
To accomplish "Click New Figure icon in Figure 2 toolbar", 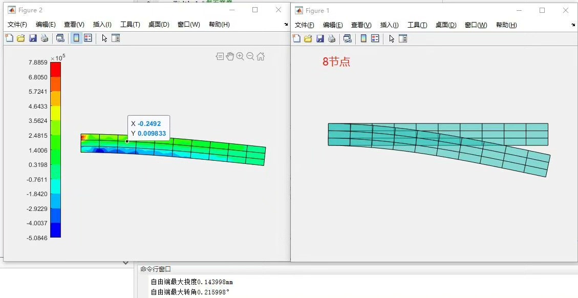I will pos(9,38).
